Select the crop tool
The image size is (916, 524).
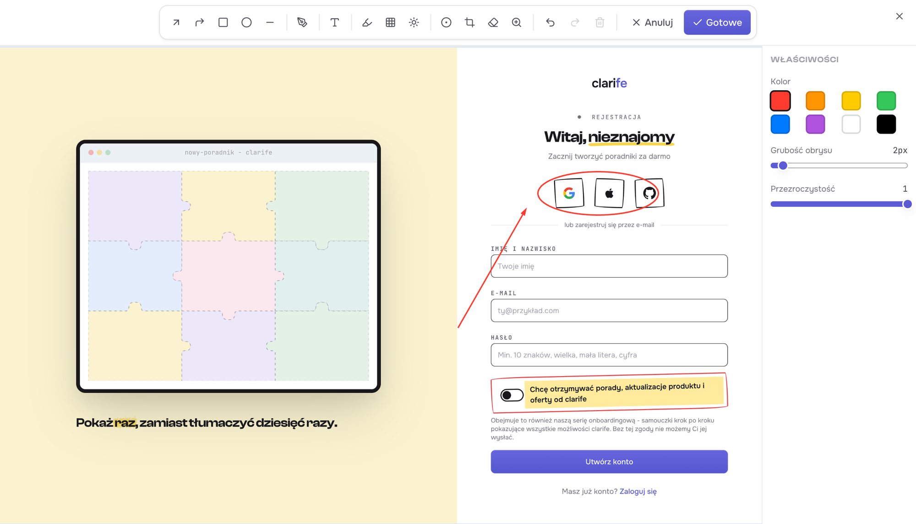click(469, 22)
